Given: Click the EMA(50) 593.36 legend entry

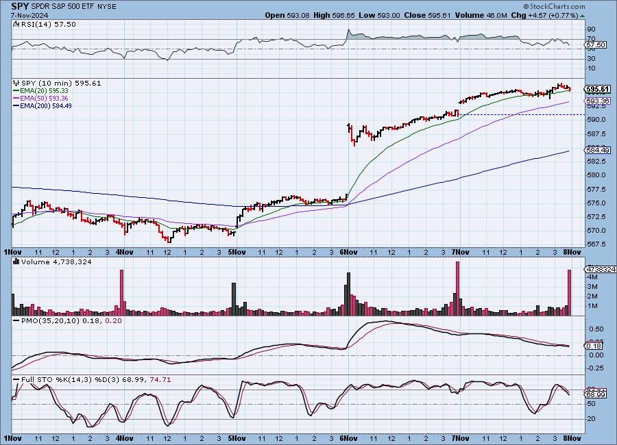Looking at the screenshot, I should pos(44,99).
